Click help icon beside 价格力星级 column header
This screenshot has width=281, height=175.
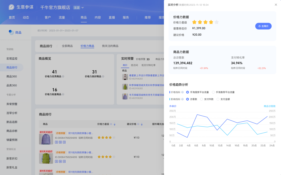coord(111,124)
